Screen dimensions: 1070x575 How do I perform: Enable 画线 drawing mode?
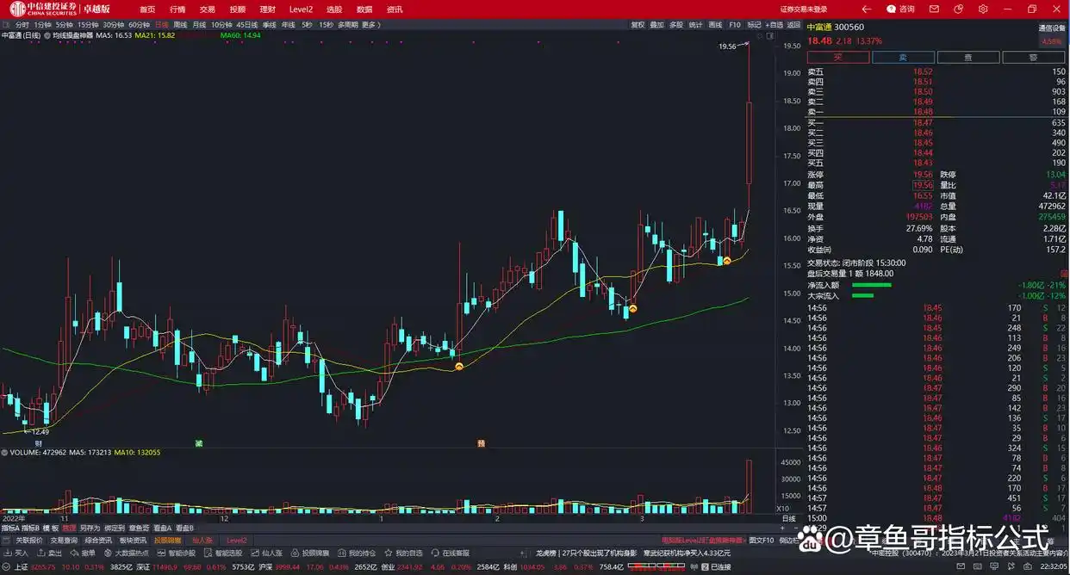pyautogui.click(x=715, y=25)
